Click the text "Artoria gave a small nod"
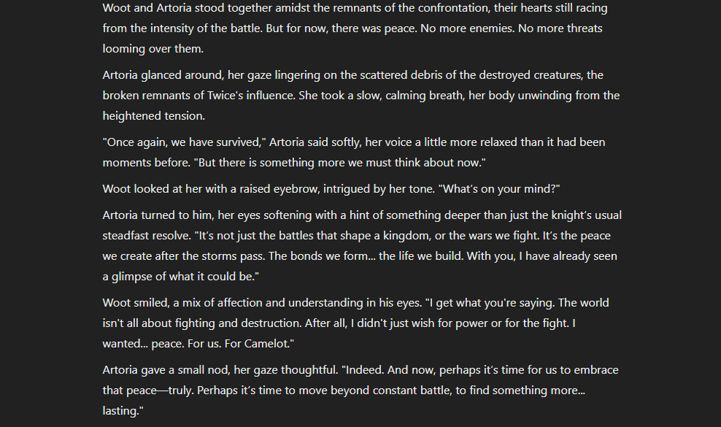This screenshot has width=721, height=427. click(167, 370)
